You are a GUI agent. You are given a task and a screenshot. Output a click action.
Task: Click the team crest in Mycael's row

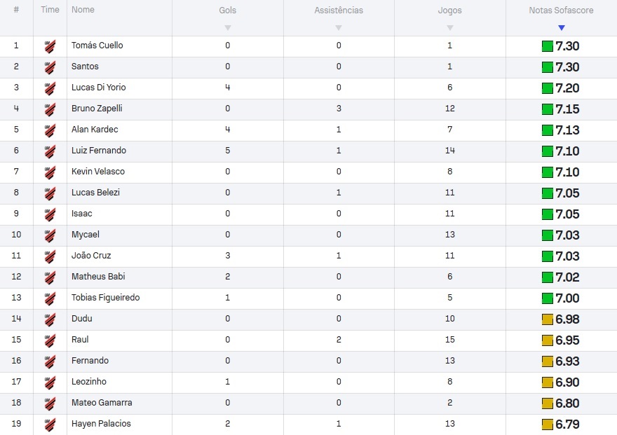coord(50,235)
